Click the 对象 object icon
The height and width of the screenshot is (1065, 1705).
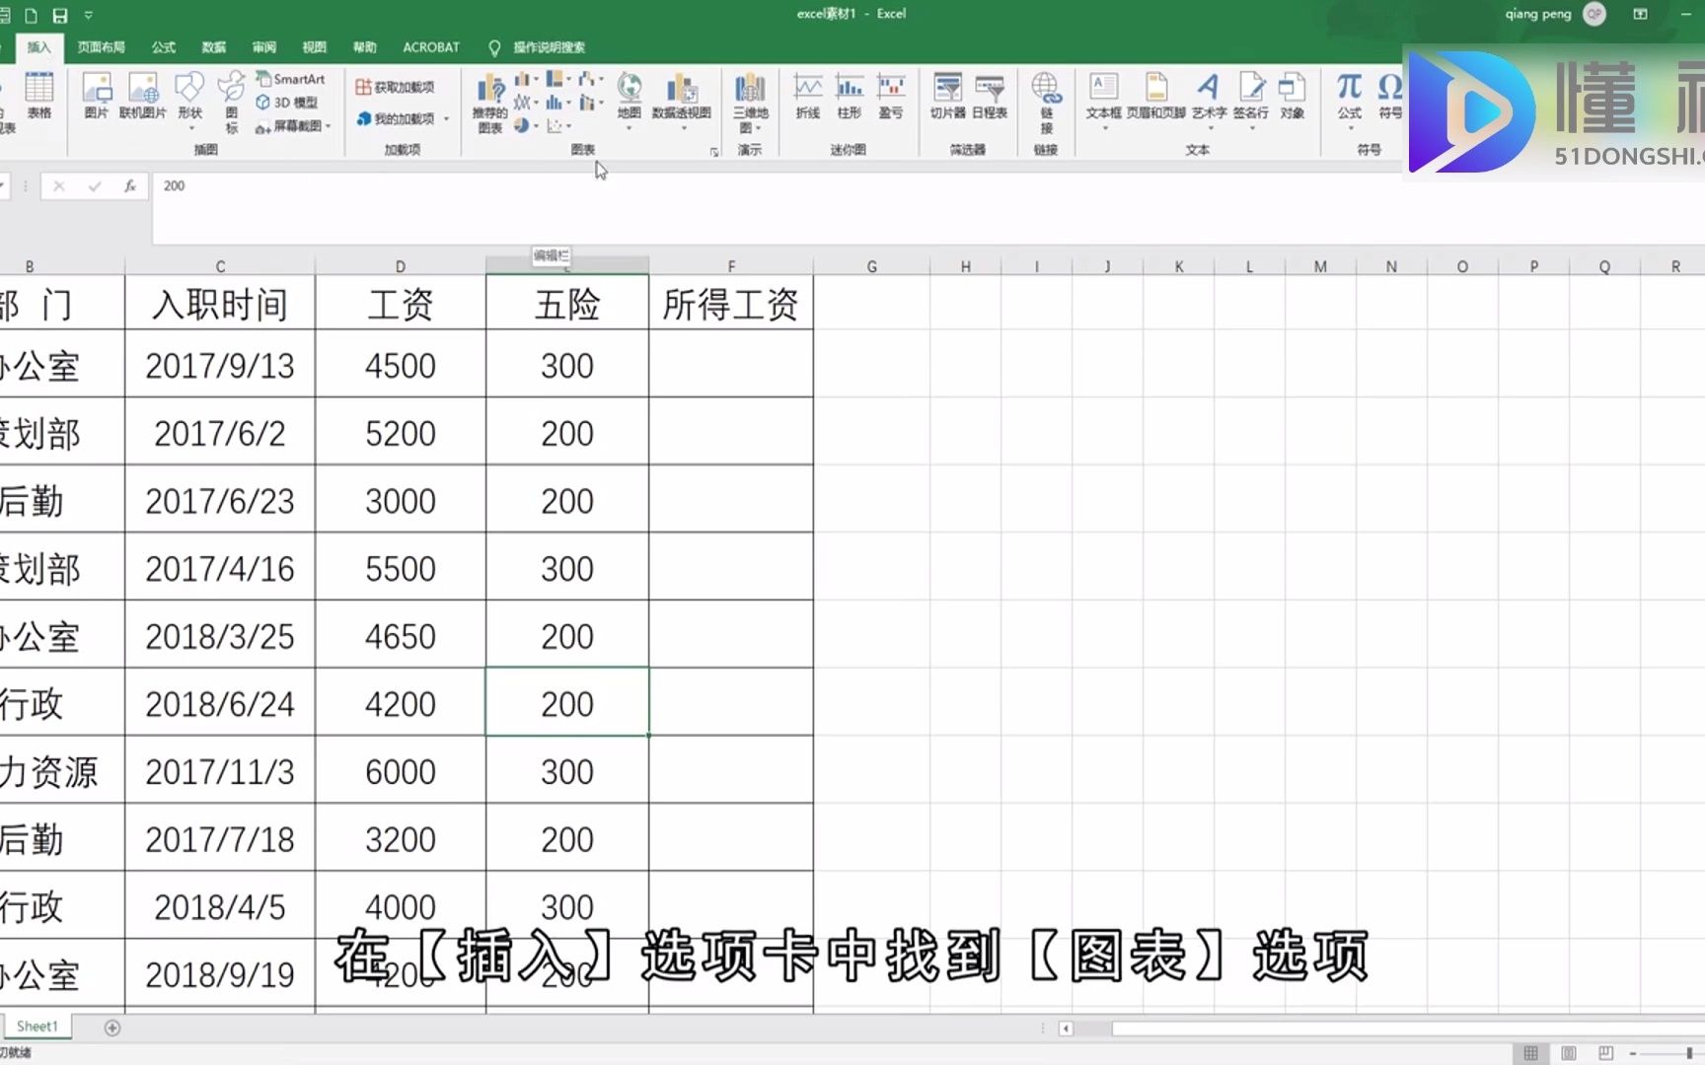pyautogui.click(x=1293, y=96)
